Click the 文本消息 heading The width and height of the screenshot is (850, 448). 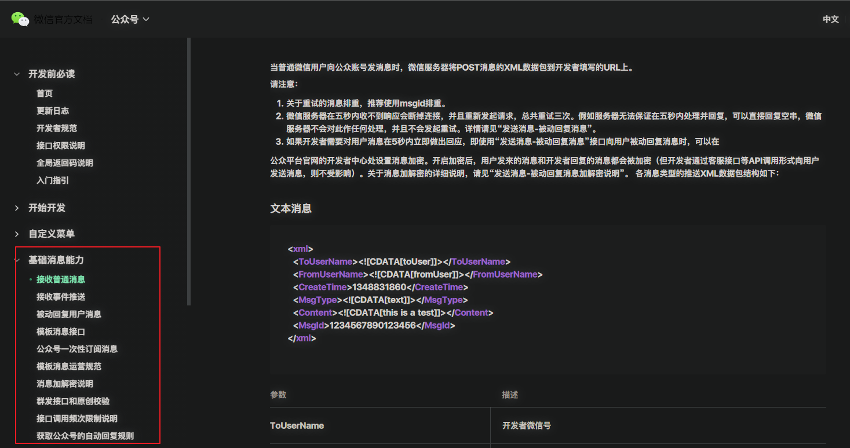(x=291, y=209)
